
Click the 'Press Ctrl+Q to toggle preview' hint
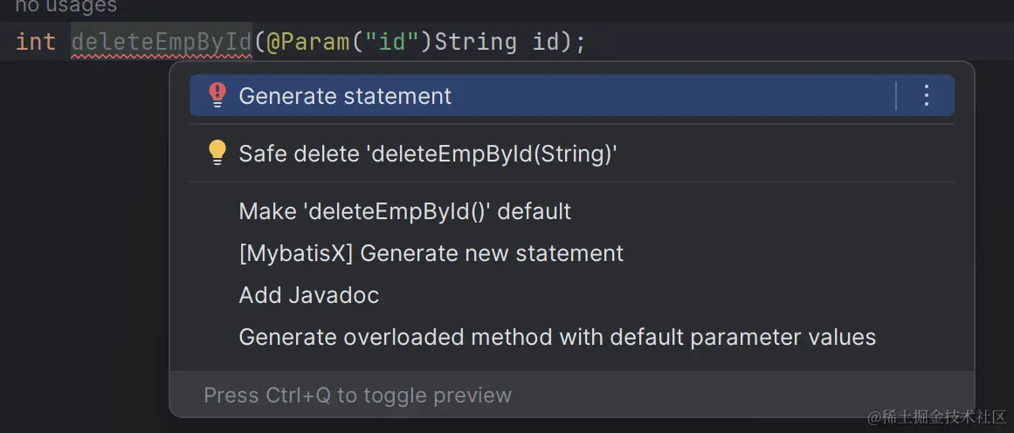[x=357, y=395]
